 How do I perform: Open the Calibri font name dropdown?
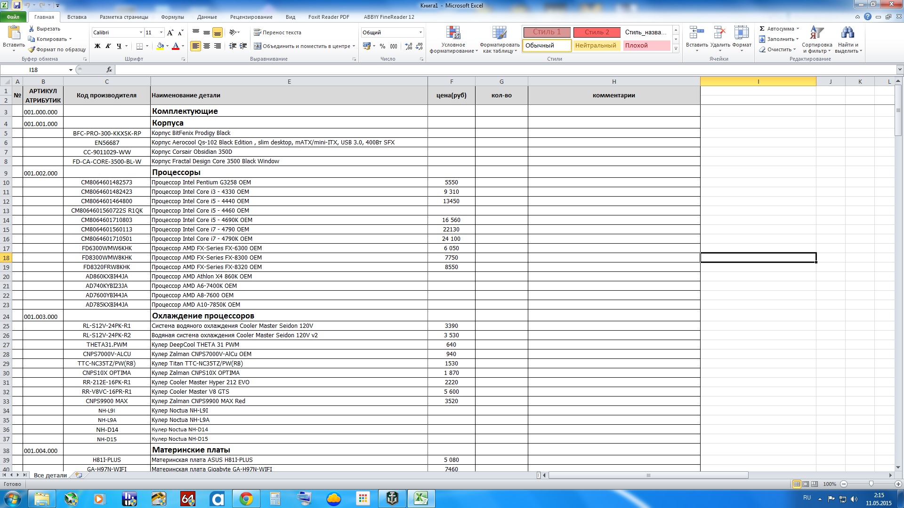click(141, 32)
